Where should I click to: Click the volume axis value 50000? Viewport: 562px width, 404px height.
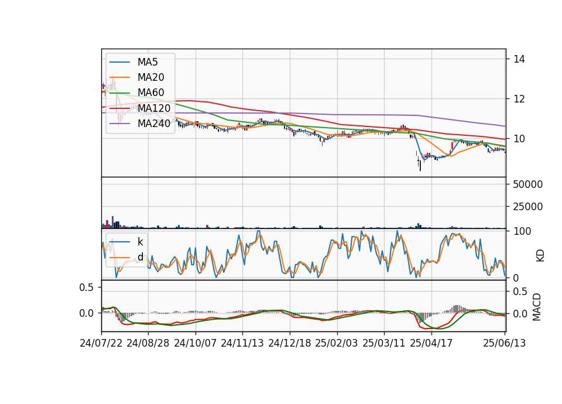pyautogui.click(x=528, y=184)
